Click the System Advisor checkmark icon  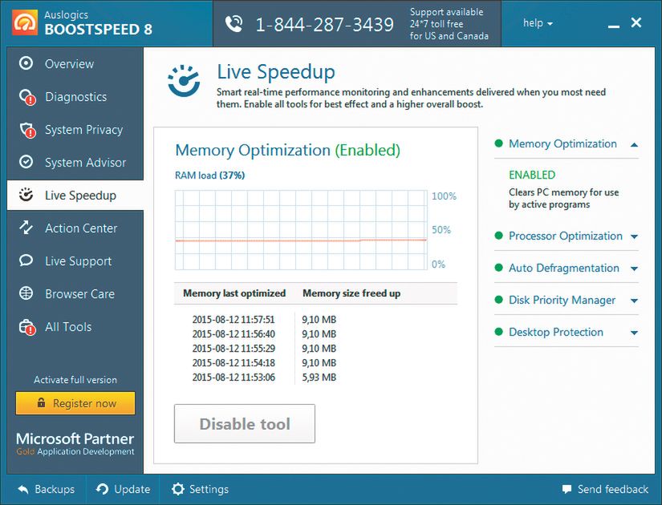click(x=26, y=162)
